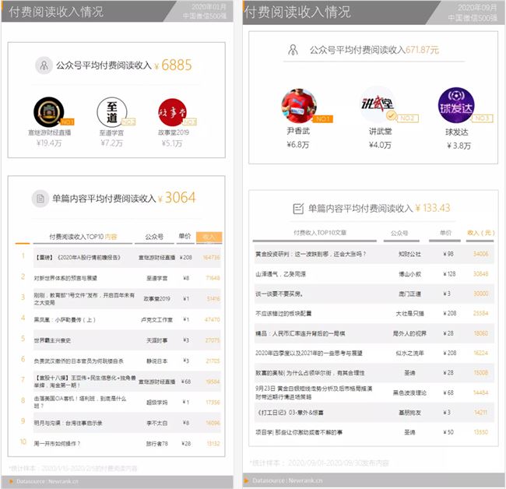Click the ¥128 price in 山泽通气 row
The height and width of the screenshot is (489, 506).
pyautogui.click(x=449, y=274)
